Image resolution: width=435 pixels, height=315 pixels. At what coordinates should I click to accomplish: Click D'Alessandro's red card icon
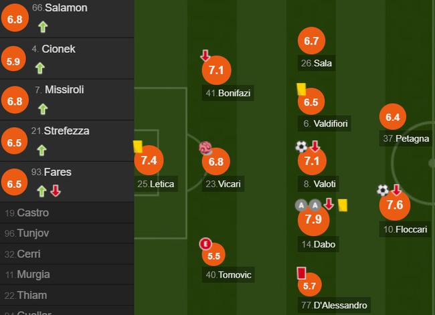click(301, 273)
